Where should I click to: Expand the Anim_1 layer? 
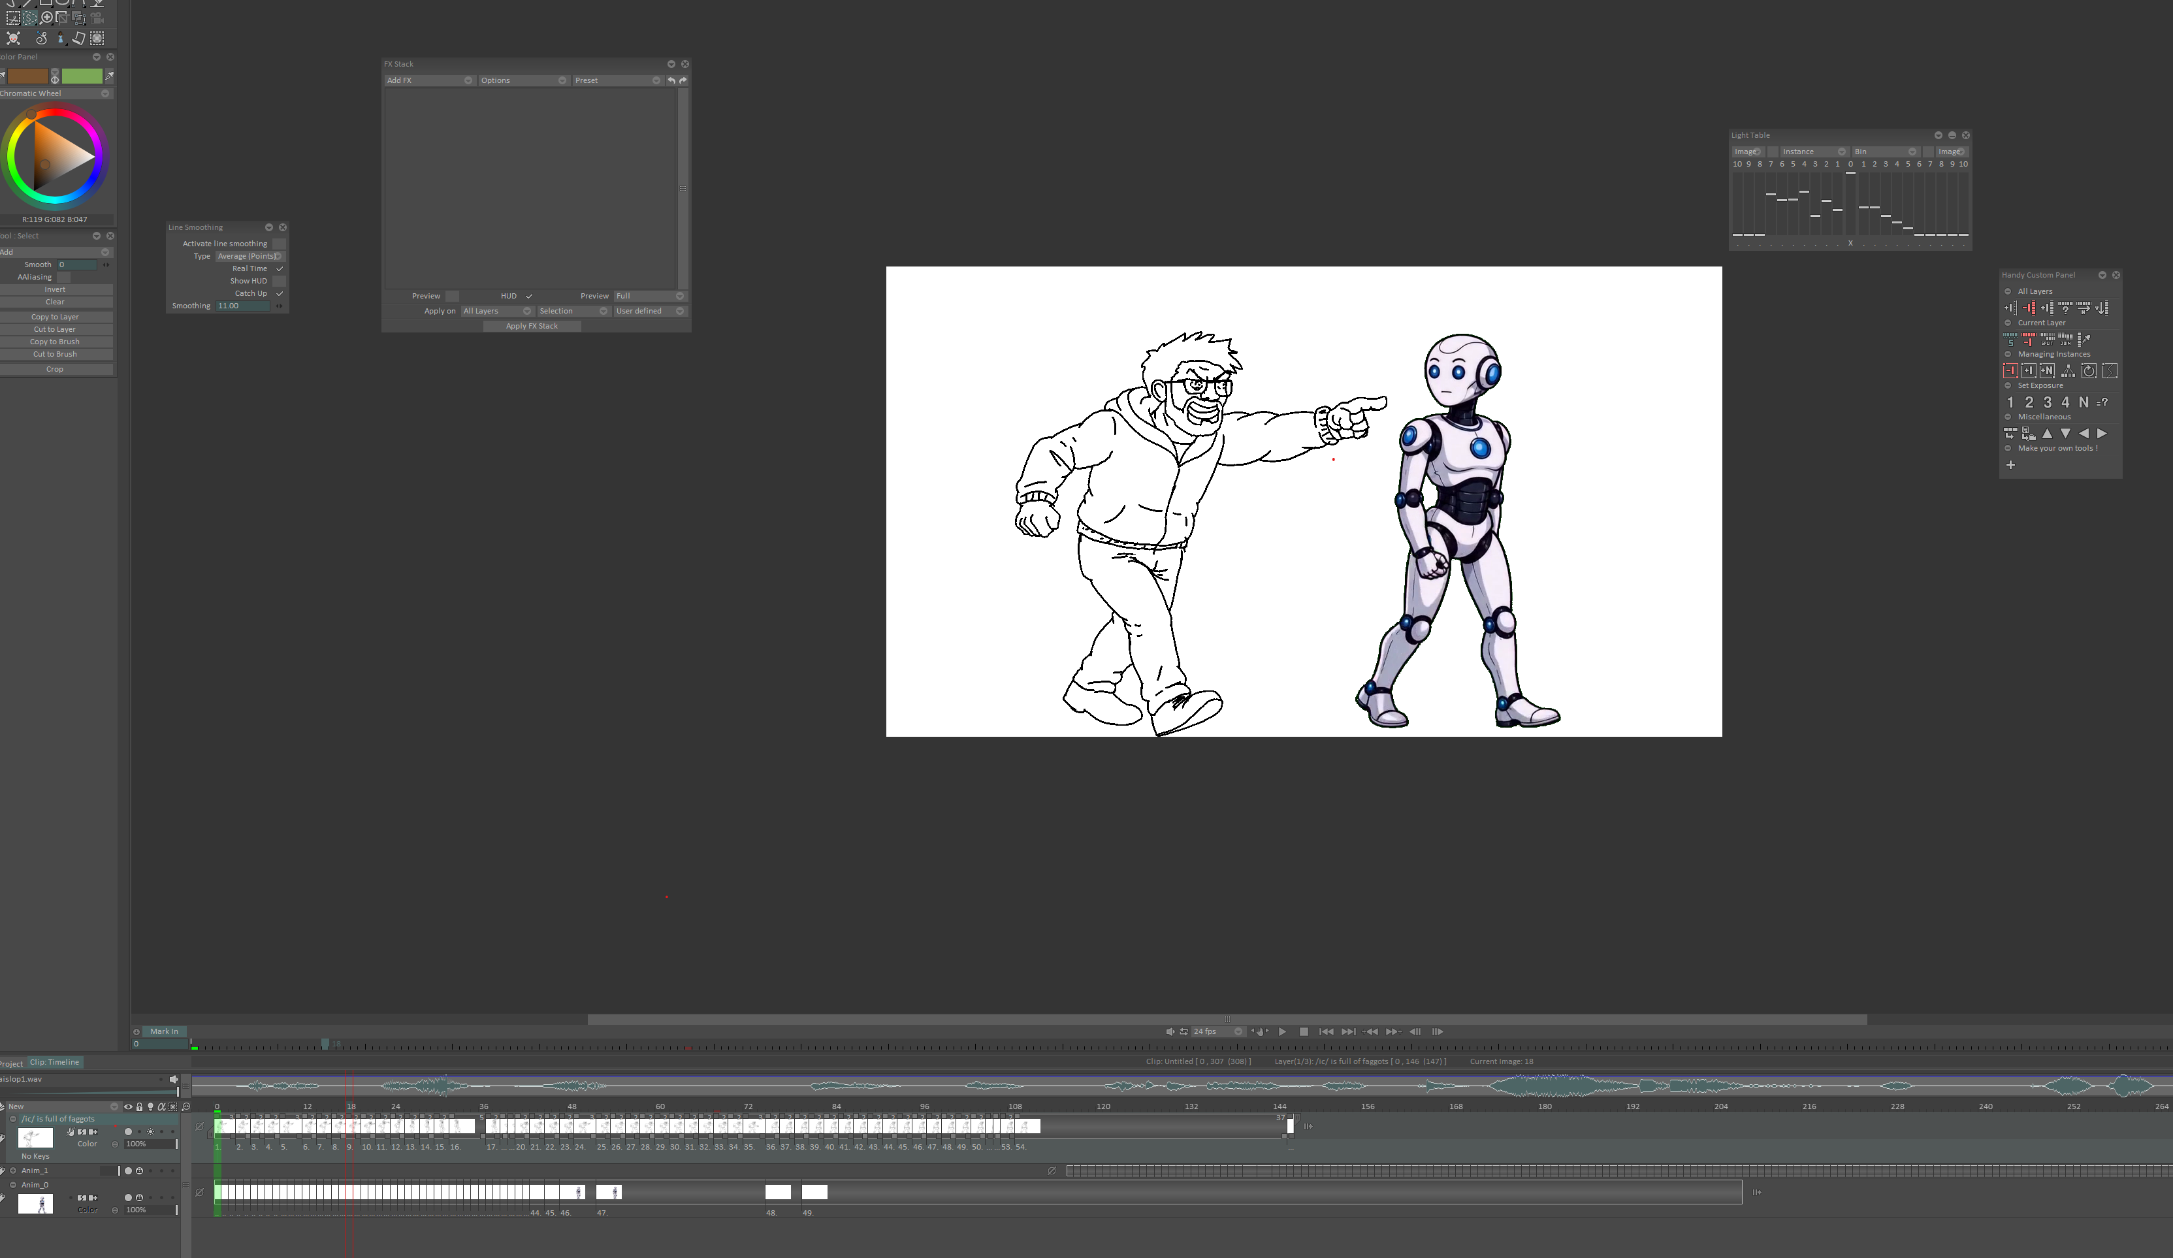[x=13, y=1171]
